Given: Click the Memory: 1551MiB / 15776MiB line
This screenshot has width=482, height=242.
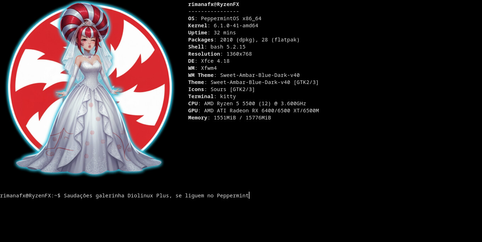Looking at the screenshot, I should (230, 118).
